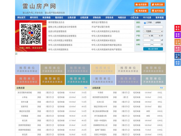181x136 pixels.
Task: Click the golden brown 推荐单位 tile
Action: (53, 80)
